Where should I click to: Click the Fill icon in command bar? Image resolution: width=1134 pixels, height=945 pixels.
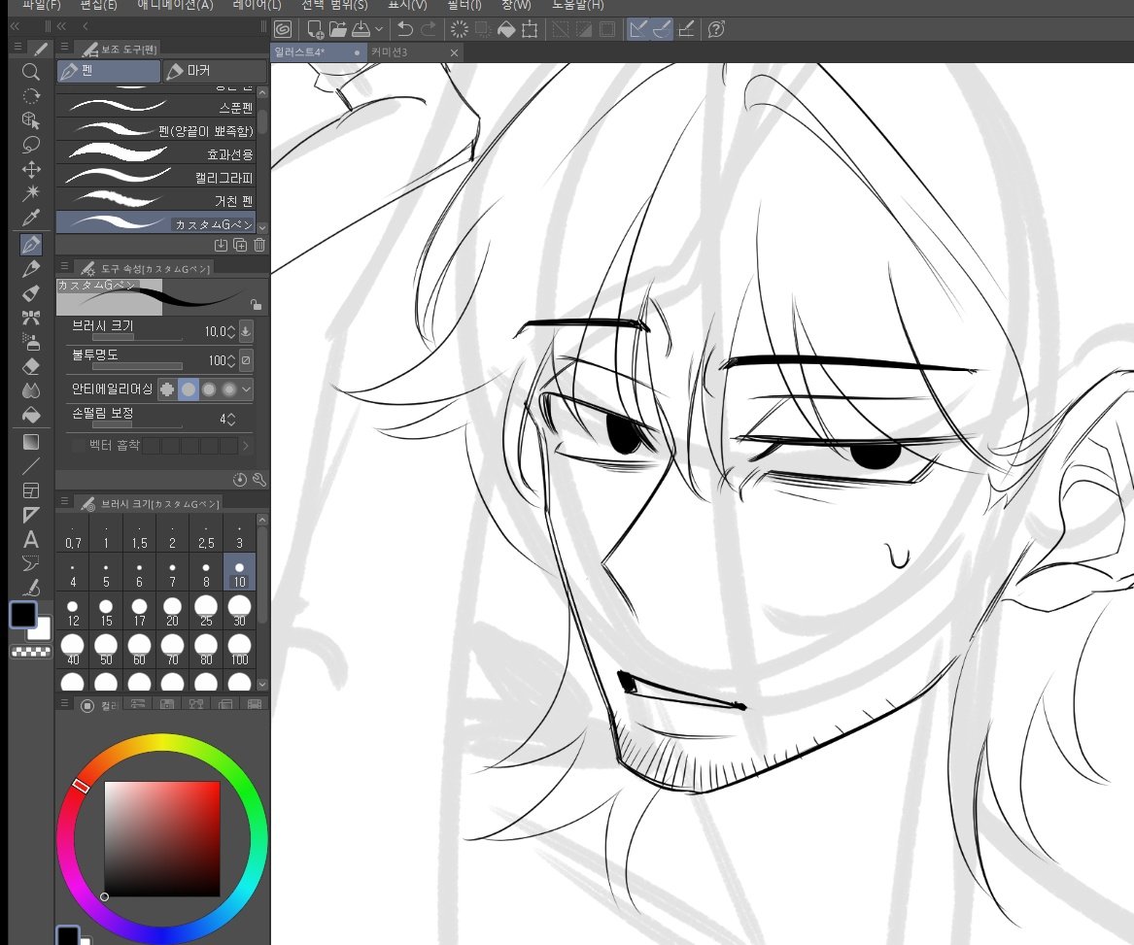click(x=506, y=29)
